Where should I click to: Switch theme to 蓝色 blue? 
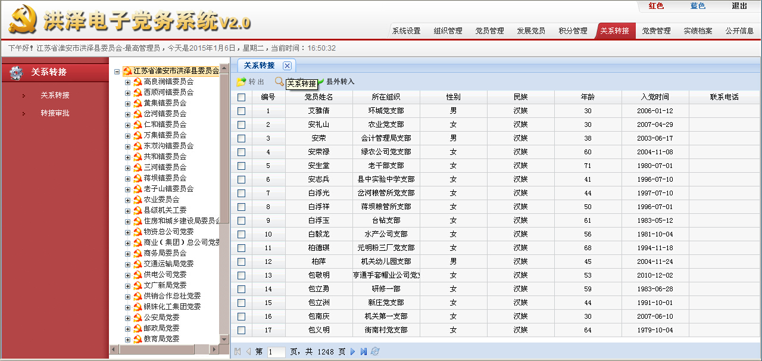click(698, 6)
